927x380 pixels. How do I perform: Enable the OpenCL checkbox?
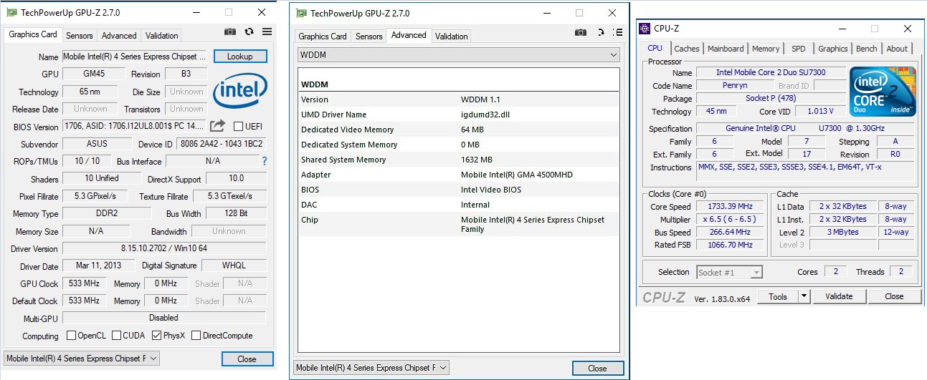71,335
